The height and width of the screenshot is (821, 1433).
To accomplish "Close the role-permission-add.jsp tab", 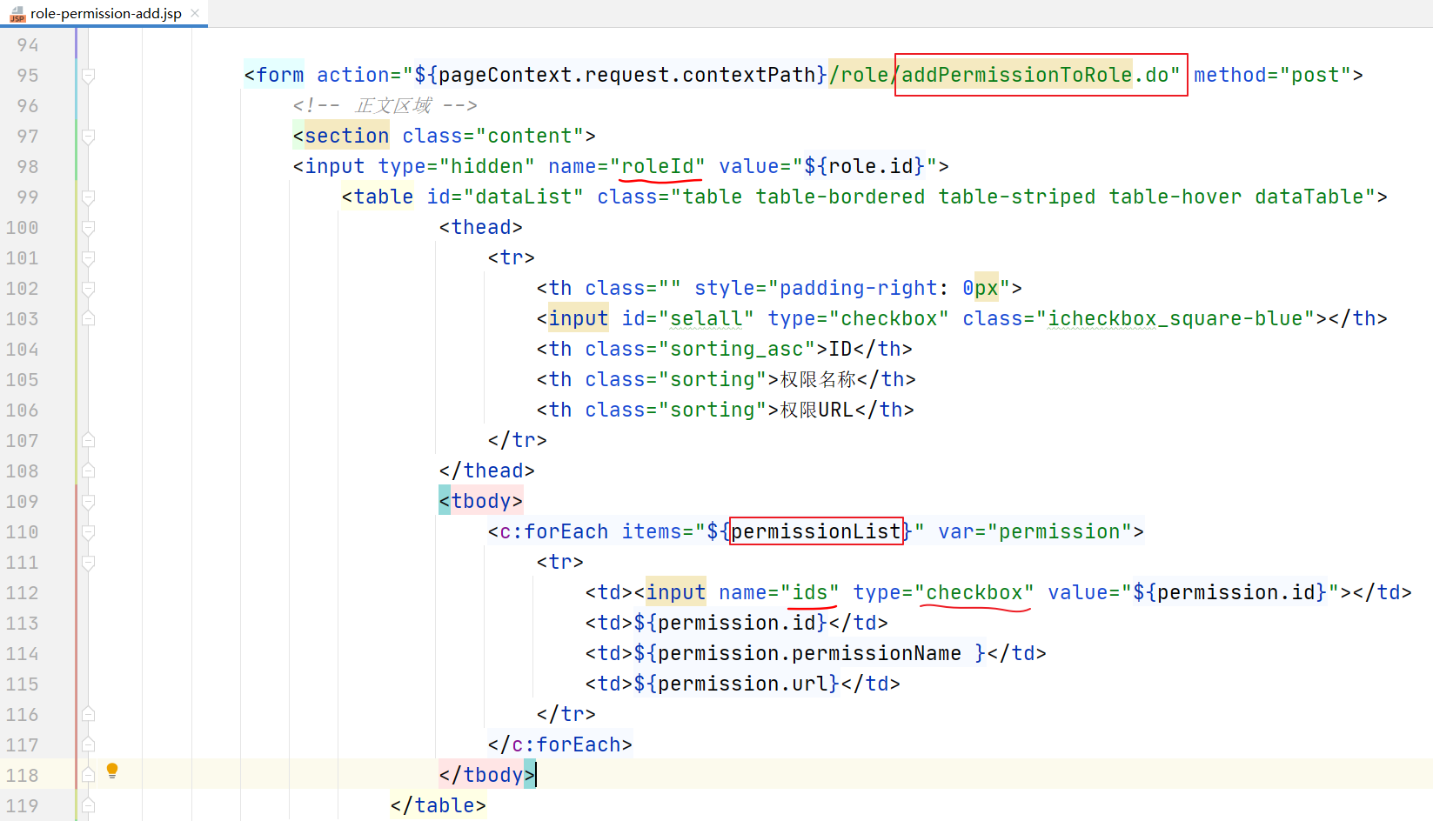I will click(x=195, y=13).
